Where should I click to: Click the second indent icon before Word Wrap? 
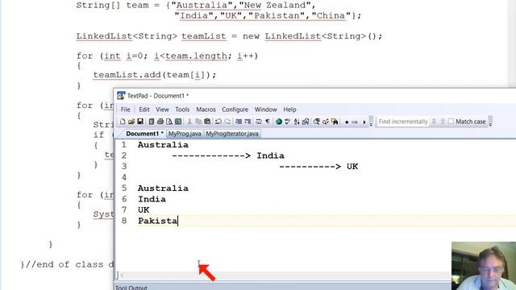[248, 122]
